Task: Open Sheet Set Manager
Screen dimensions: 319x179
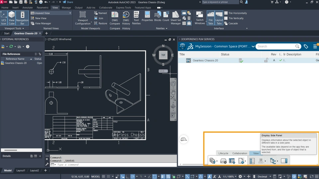Action: tap(175, 18)
